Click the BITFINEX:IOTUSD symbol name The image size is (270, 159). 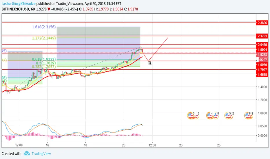tap(15, 9)
